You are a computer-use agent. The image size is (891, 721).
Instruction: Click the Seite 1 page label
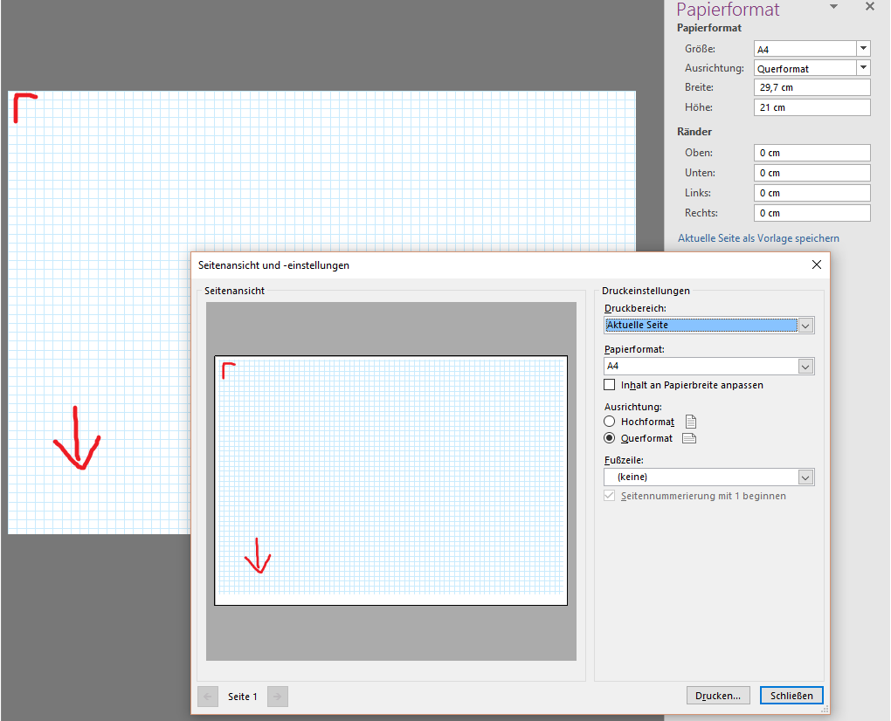click(x=243, y=697)
